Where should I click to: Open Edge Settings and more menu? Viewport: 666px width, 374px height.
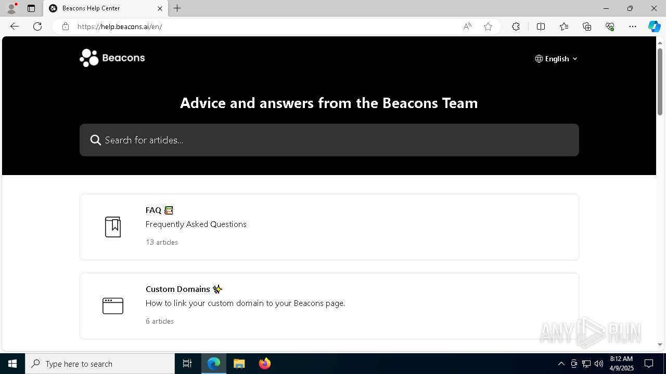[633, 26]
